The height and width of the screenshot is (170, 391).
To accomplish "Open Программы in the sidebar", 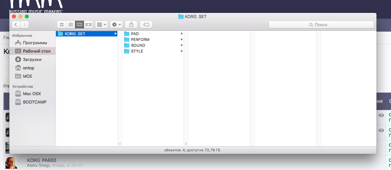I will (x=32, y=43).
